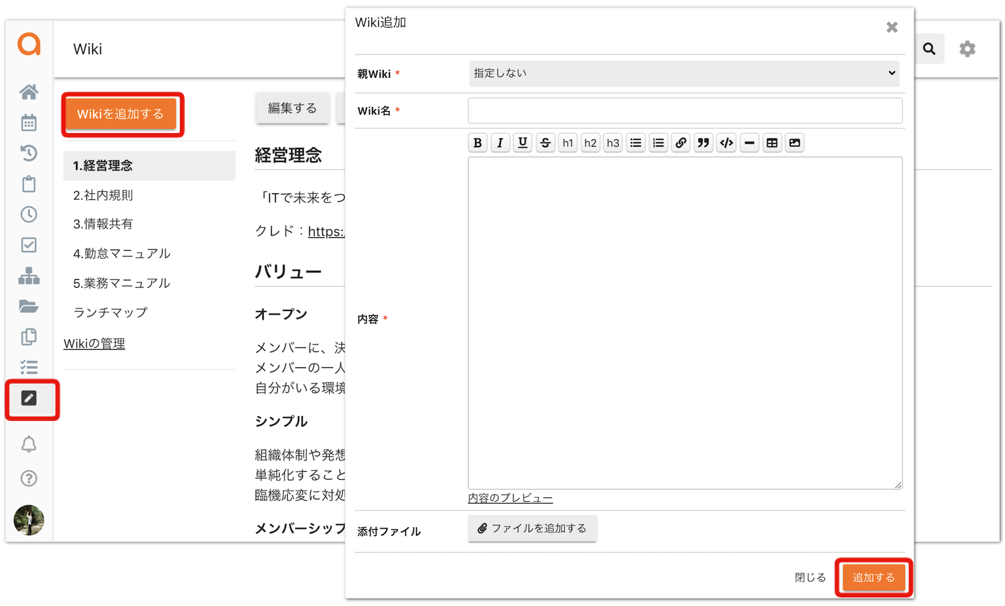
Task: Click into the 内容 text area
Action: pyautogui.click(x=685, y=323)
